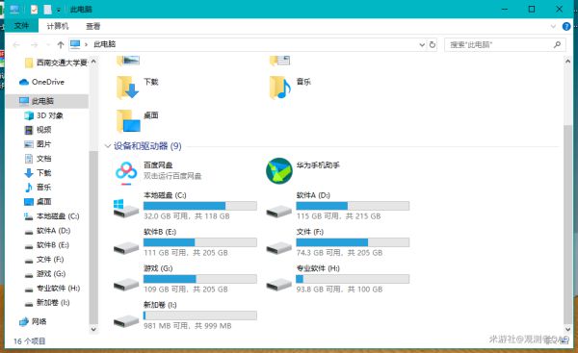Click the back navigation arrow
The width and height of the screenshot is (578, 353).
click(x=16, y=45)
